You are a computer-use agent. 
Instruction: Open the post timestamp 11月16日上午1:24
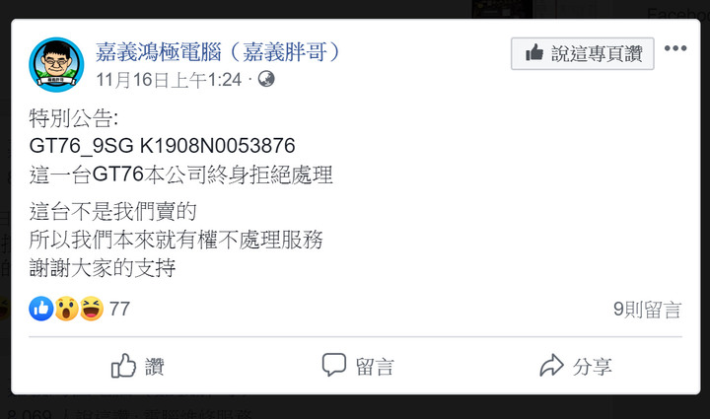click(169, 80)
